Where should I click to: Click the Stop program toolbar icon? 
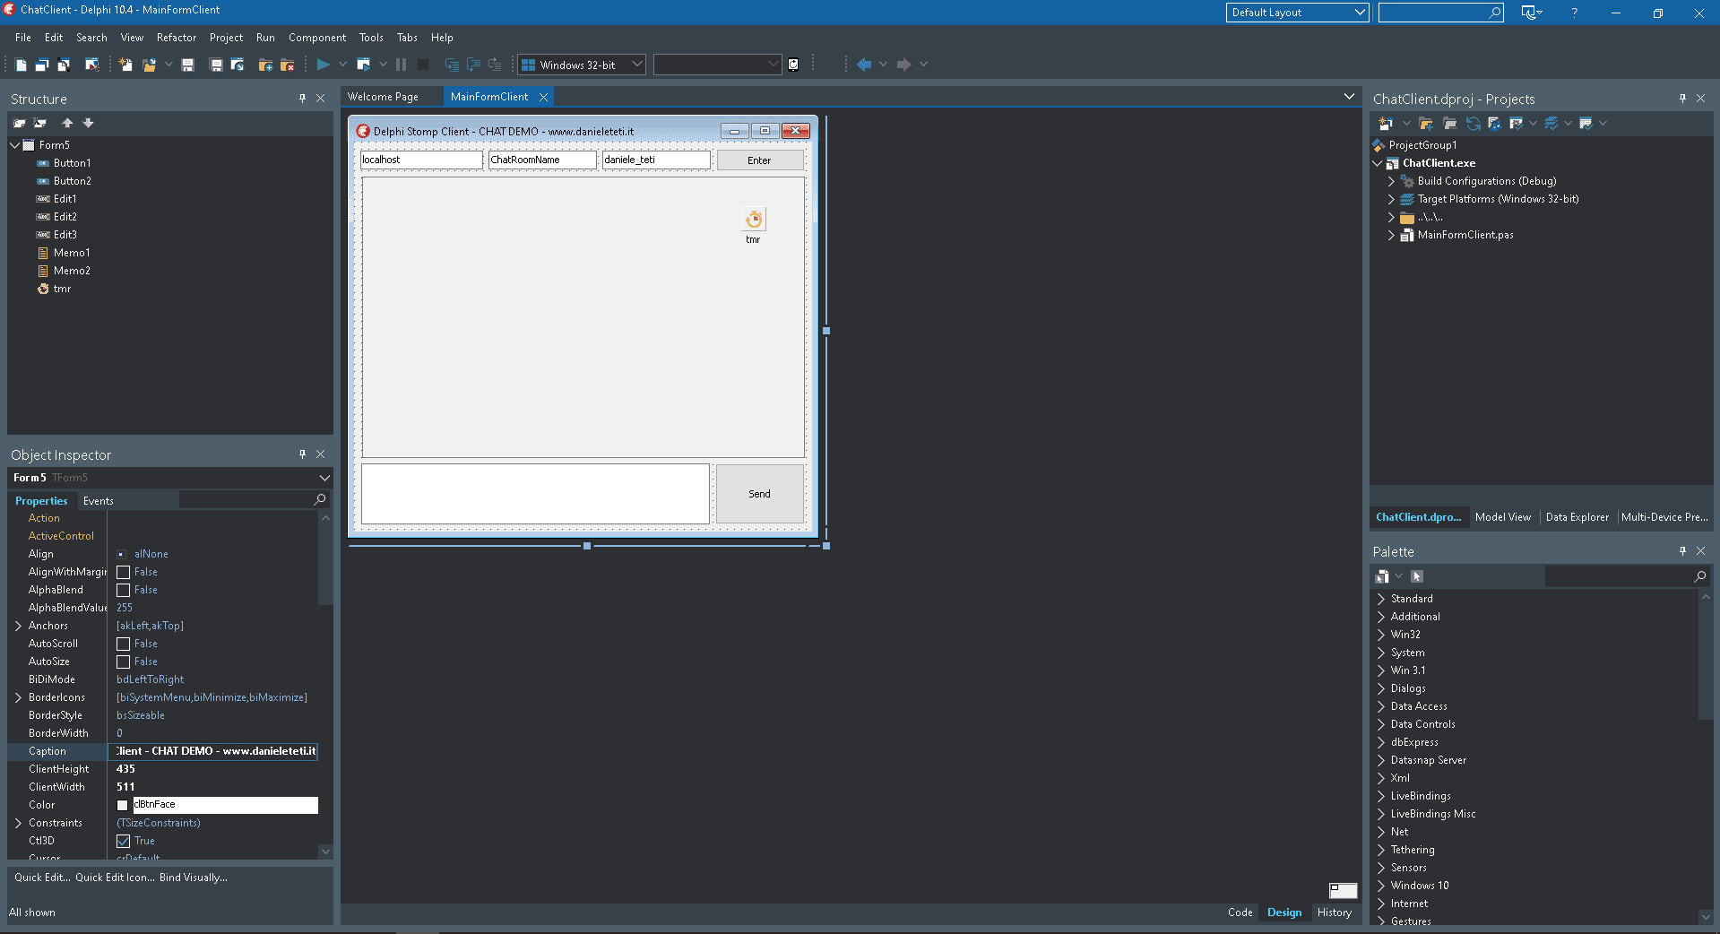tap(423, 65)
